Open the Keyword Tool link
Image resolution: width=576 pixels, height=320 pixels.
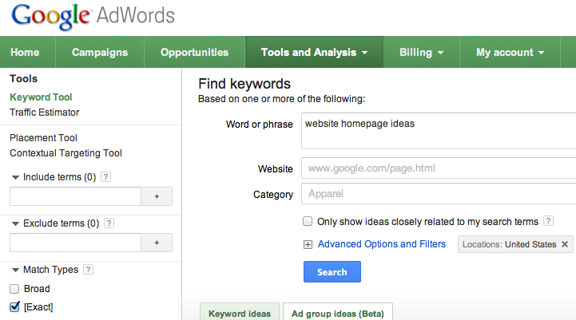pos(41,97)
